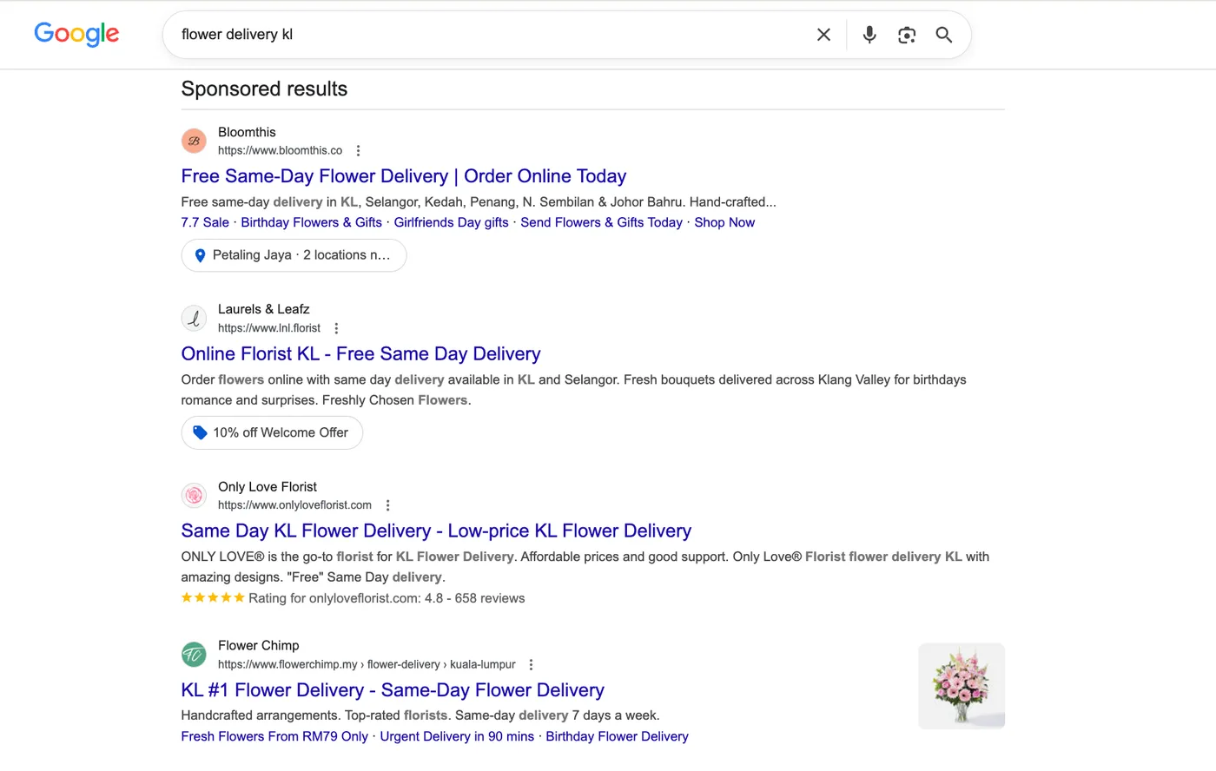Viewport: 1216px width, 771px height.
Task: Click the 'Flower Chimp' advertiser name
Action: click(x=258, y=646)
